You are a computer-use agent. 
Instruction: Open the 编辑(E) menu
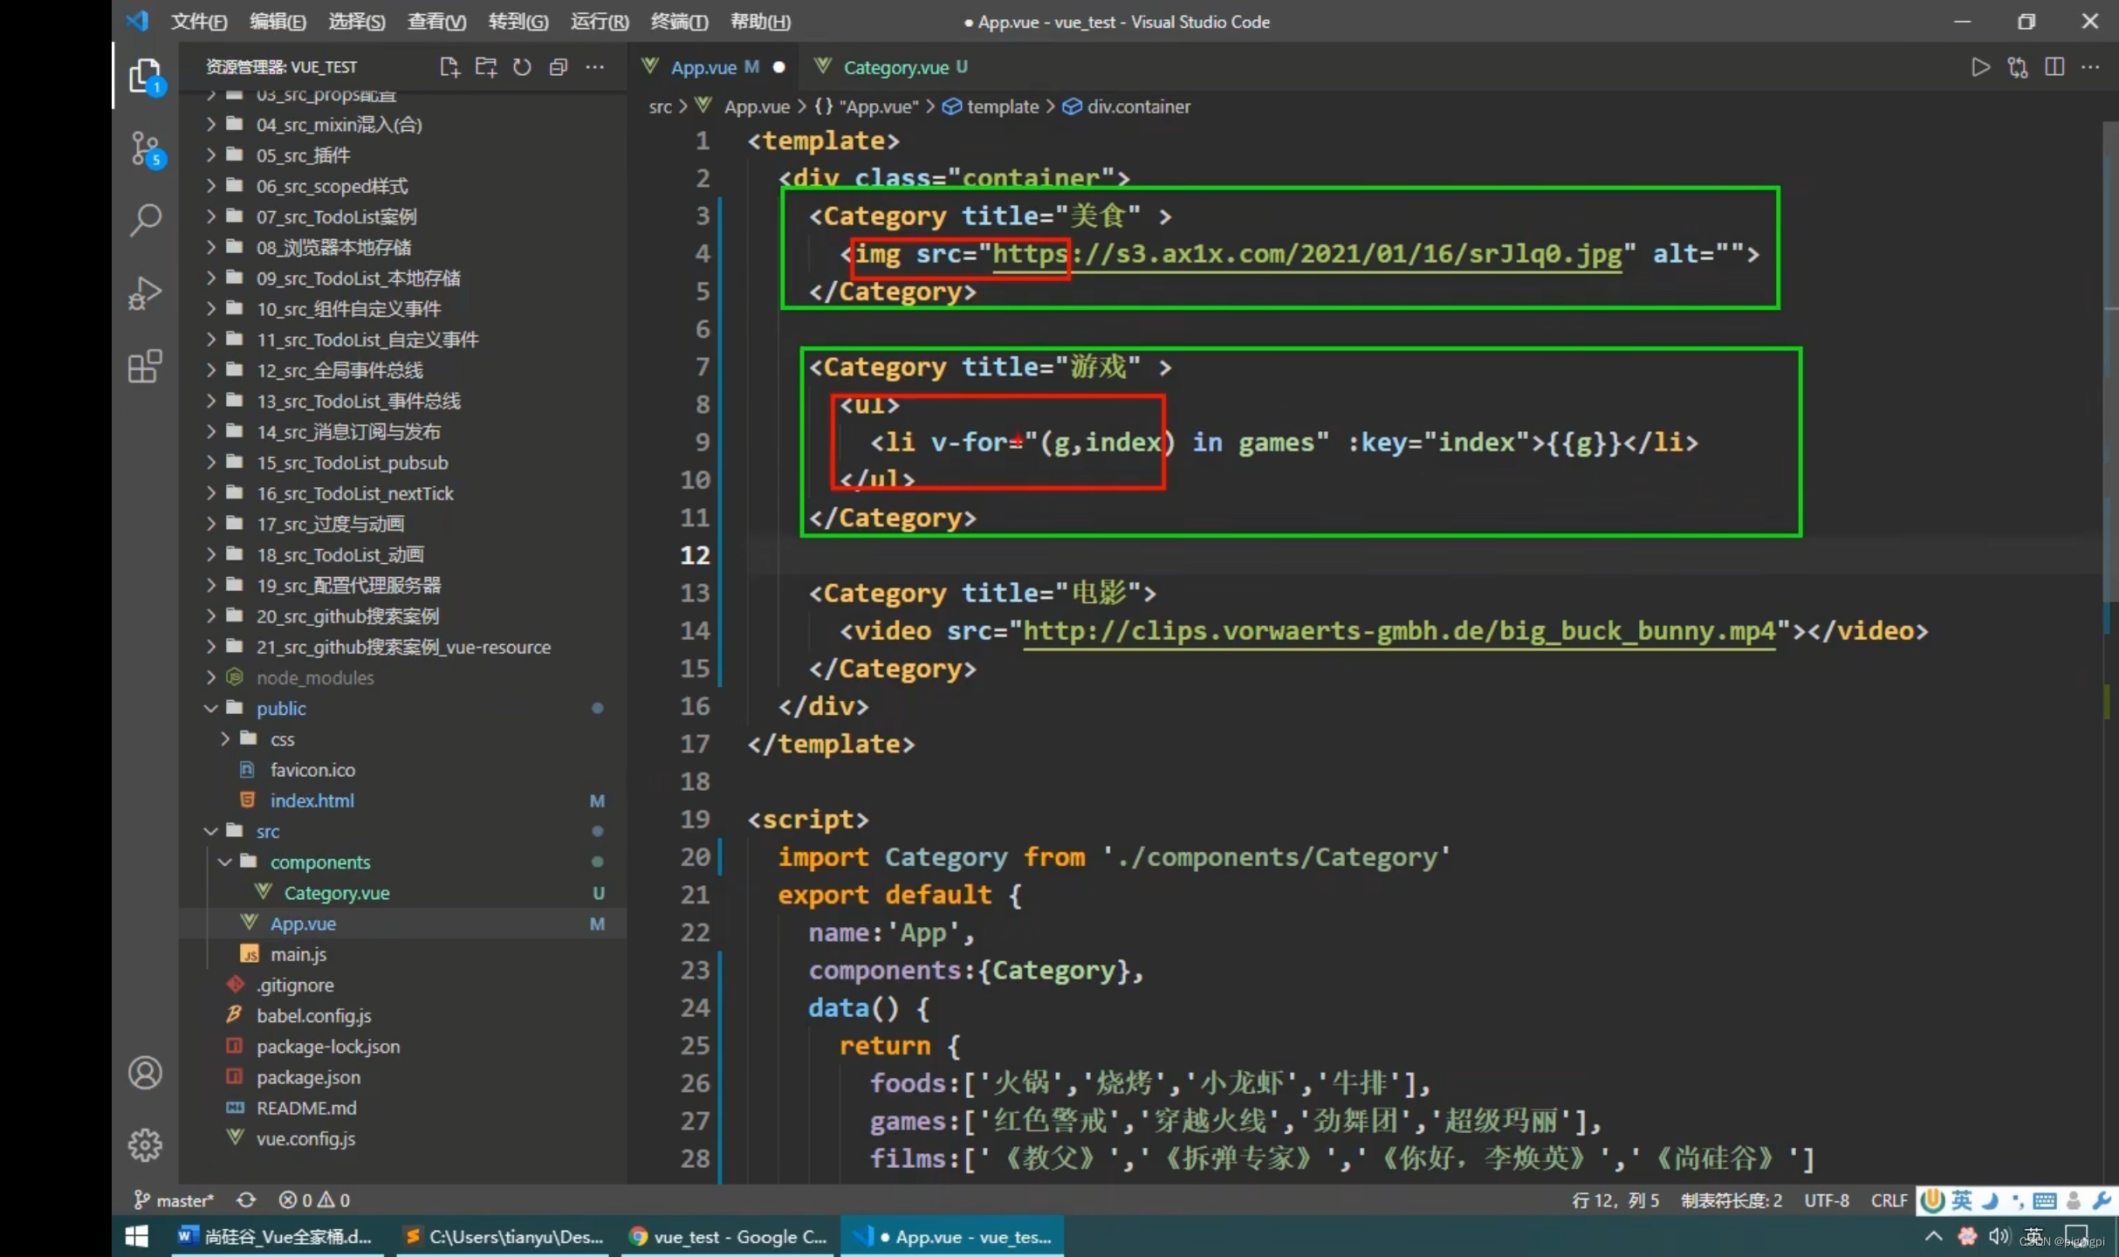(278, 21)
